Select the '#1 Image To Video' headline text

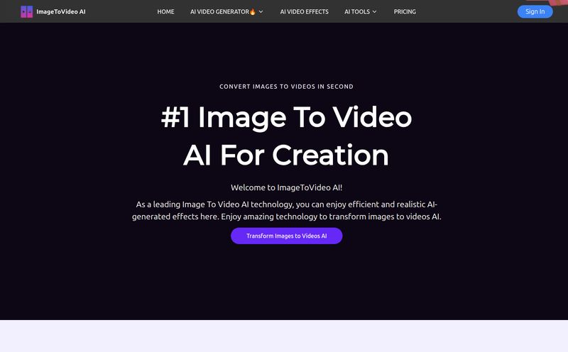(287, 117)
